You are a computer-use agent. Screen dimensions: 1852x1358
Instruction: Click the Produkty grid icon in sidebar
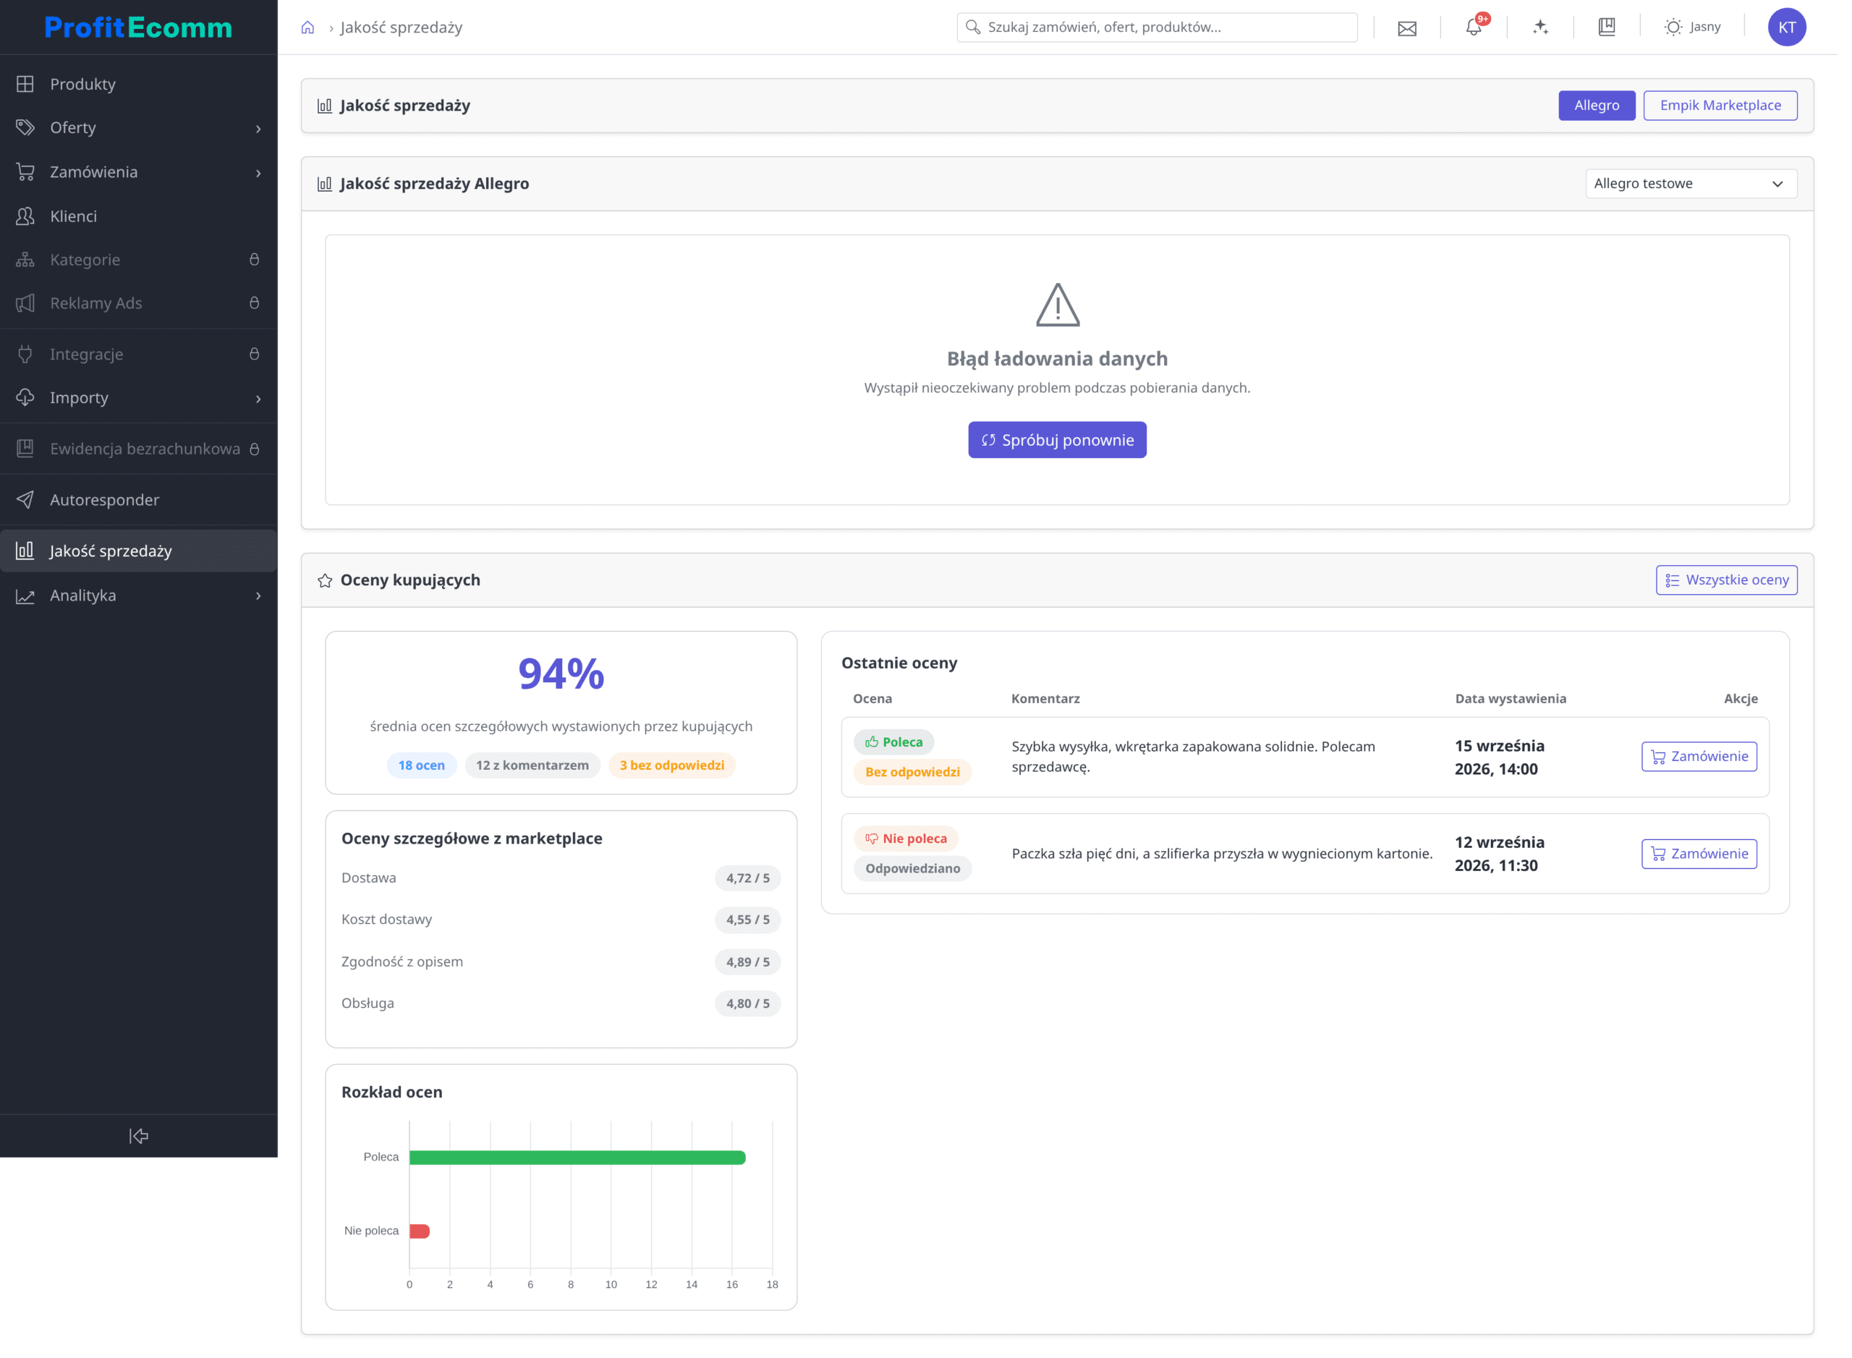pos(25,84)
